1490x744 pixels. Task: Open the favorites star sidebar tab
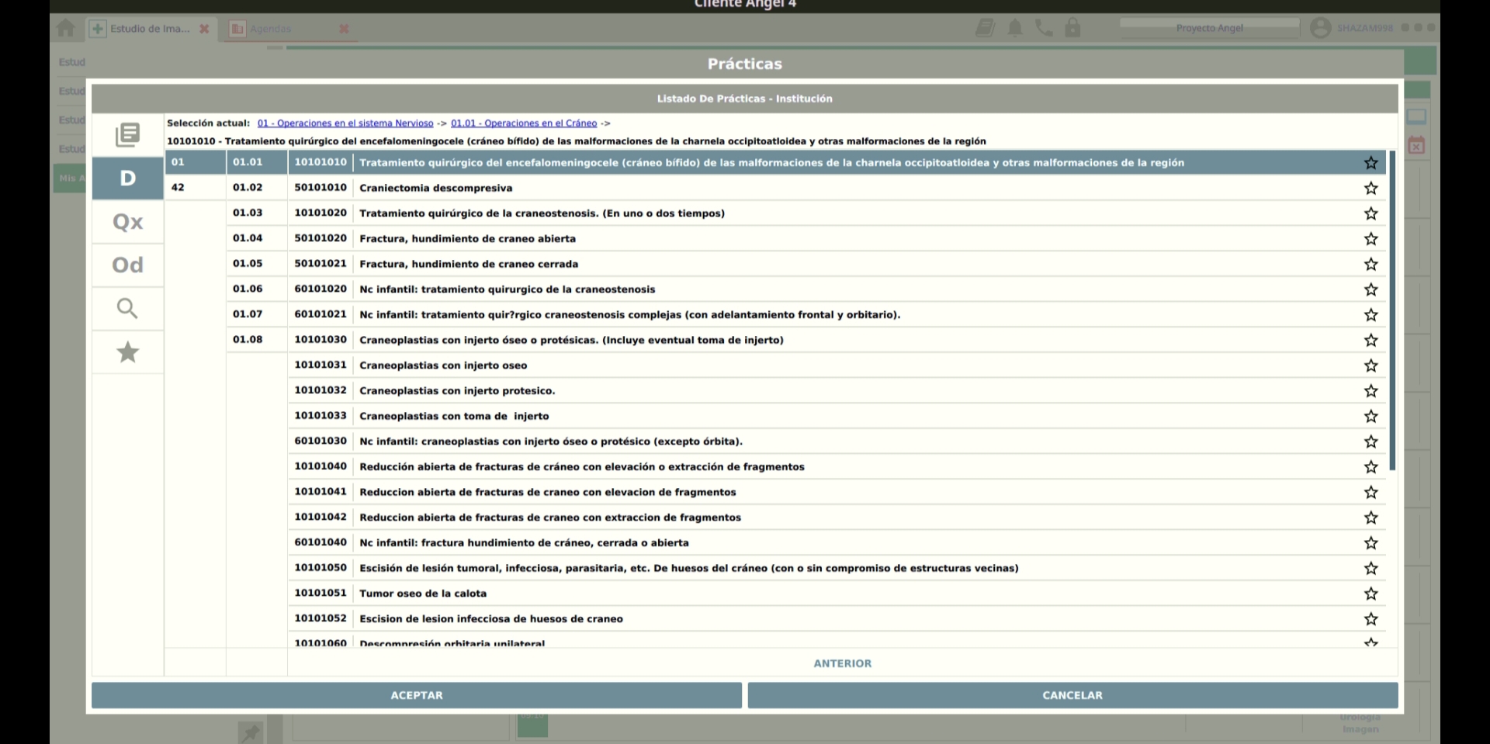[x=127, y=352]
